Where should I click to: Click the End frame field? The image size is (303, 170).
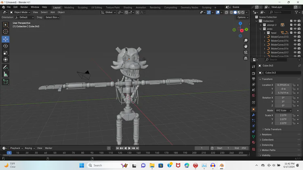240,148
